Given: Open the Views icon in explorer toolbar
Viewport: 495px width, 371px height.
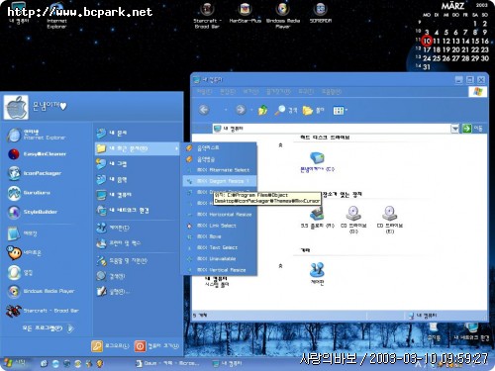Looking at the screenshot, I should (x=339, y=111).
